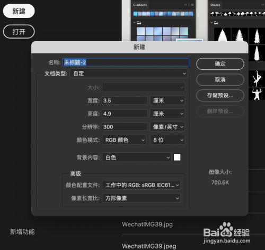Select the arms-raised figure shape thumbnail
The width and height of the screenshot is (265, 250).
pos(257,94)
